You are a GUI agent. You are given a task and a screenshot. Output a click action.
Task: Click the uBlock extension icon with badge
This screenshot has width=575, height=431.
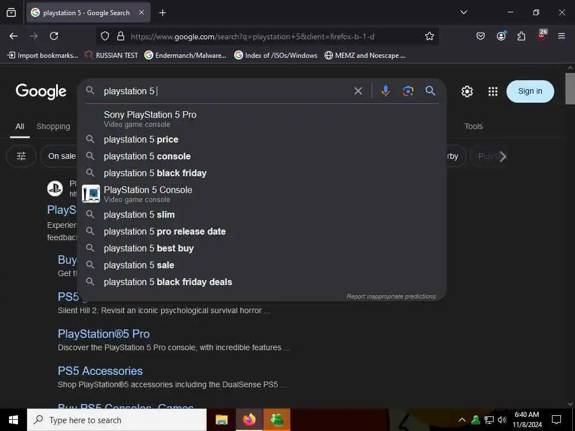click(x=542, y=35)
